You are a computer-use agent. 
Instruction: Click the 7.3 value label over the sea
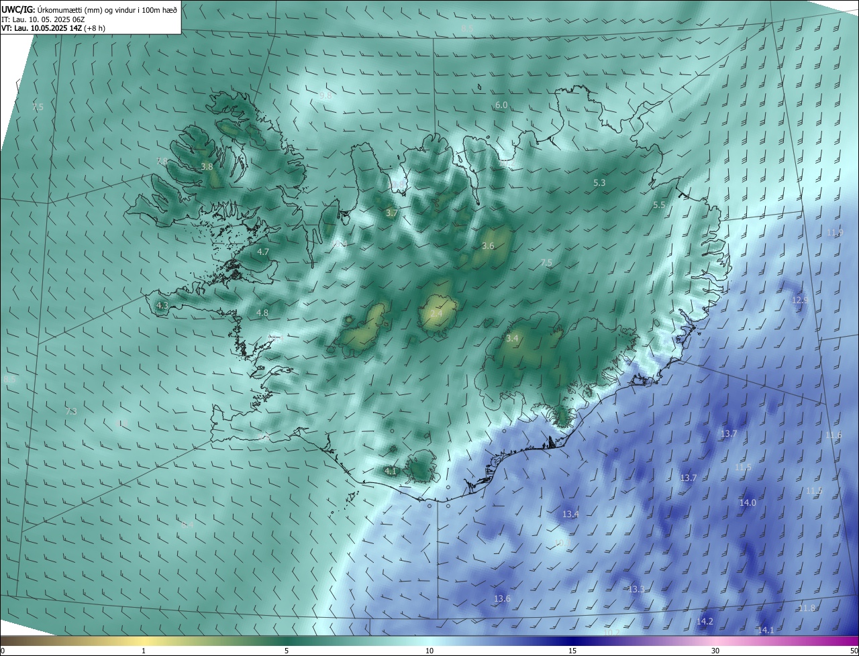71,411
